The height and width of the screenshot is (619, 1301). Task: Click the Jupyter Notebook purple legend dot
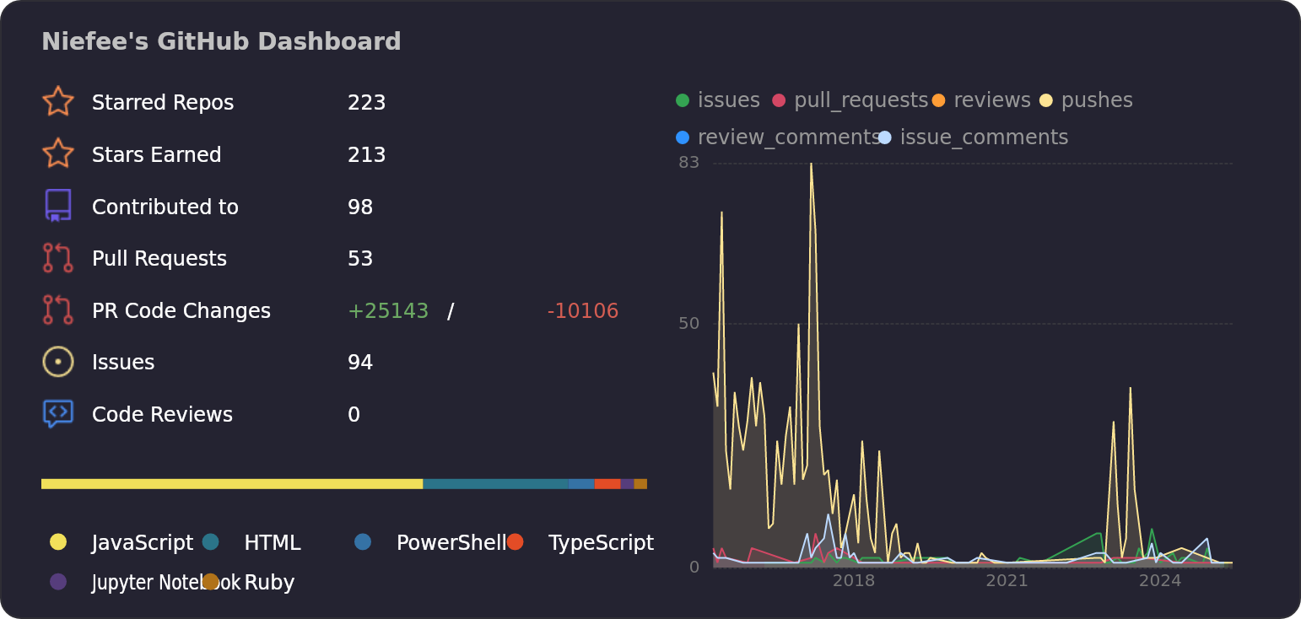point(57,581)
